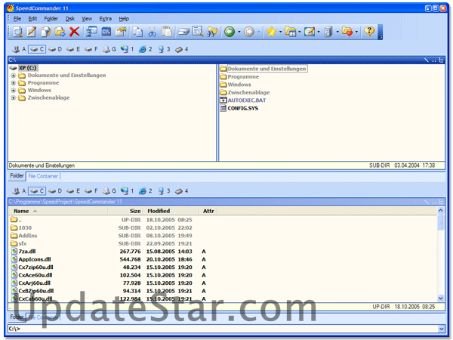Open the Help menu
The image size is (453, 340).
coord(124,19)
